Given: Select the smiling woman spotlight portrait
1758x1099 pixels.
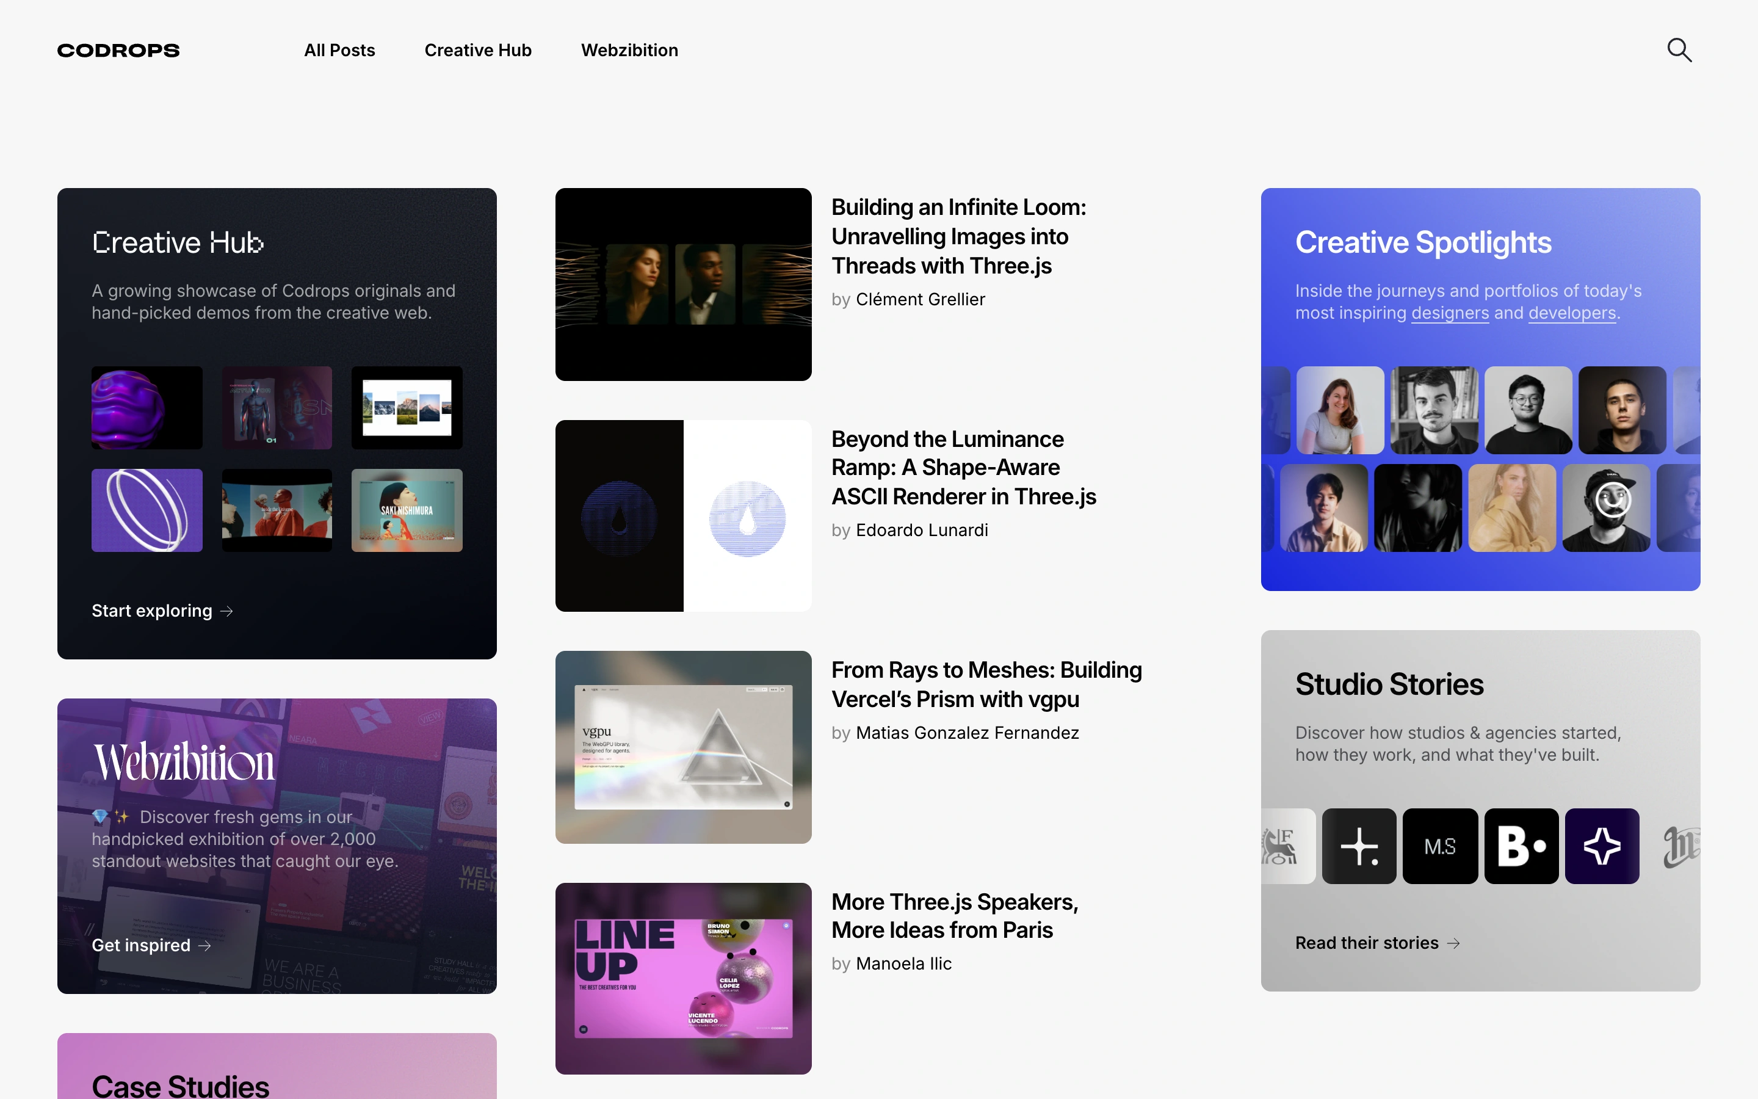Looking at the screenshot, I should 1340,410.
